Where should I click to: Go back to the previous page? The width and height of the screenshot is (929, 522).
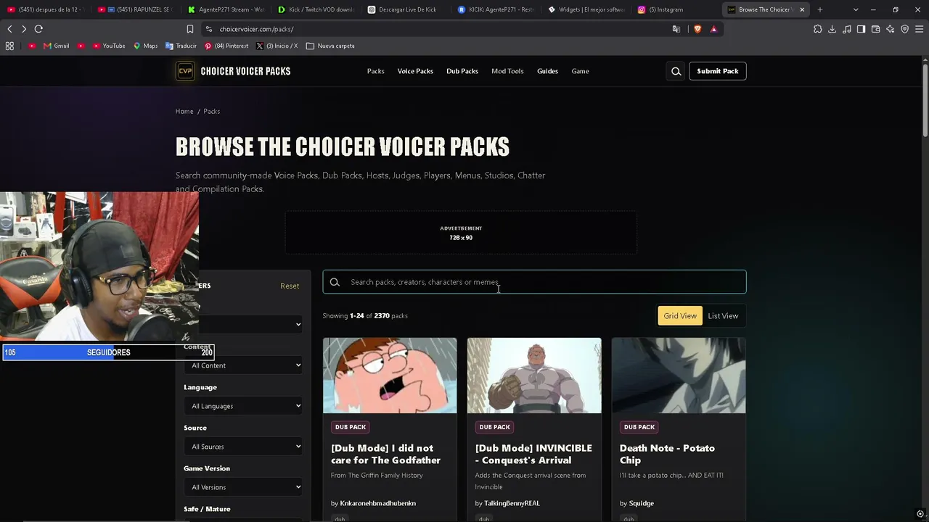pos(9,29)
